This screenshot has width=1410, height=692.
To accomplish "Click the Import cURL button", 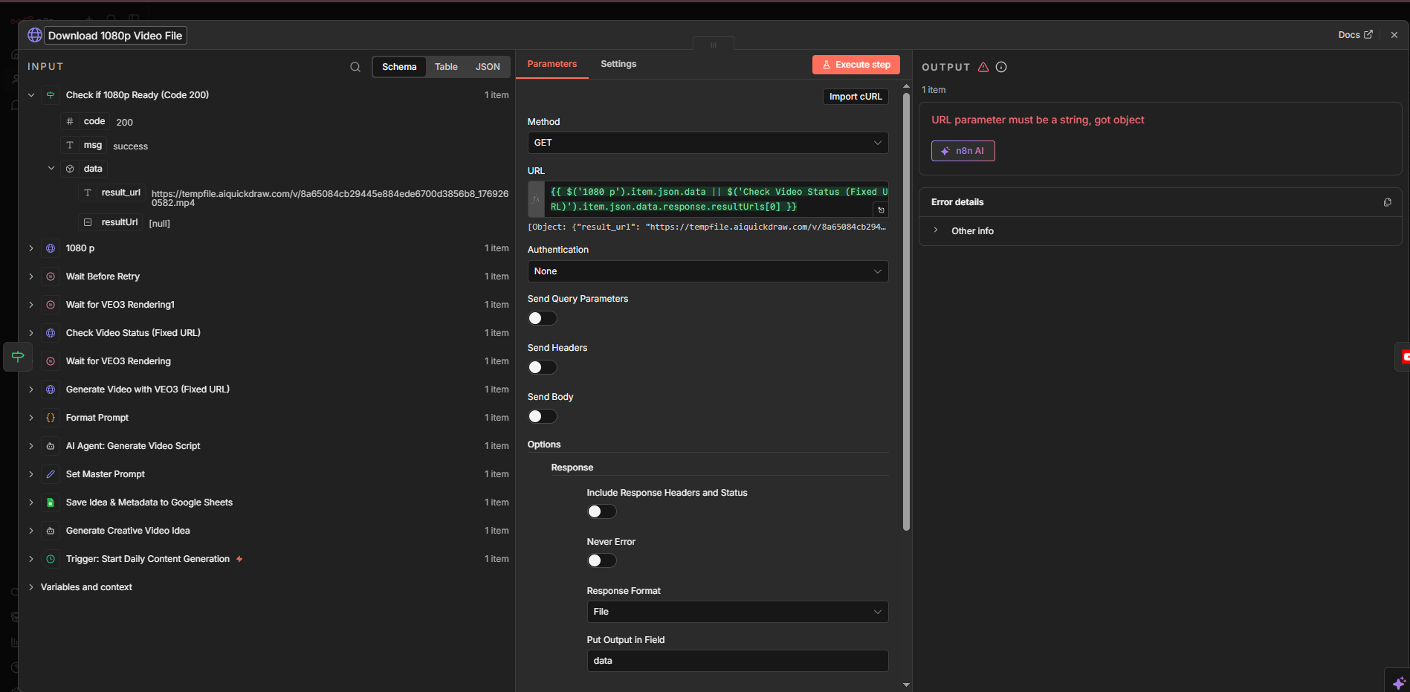I will [855, 97].
